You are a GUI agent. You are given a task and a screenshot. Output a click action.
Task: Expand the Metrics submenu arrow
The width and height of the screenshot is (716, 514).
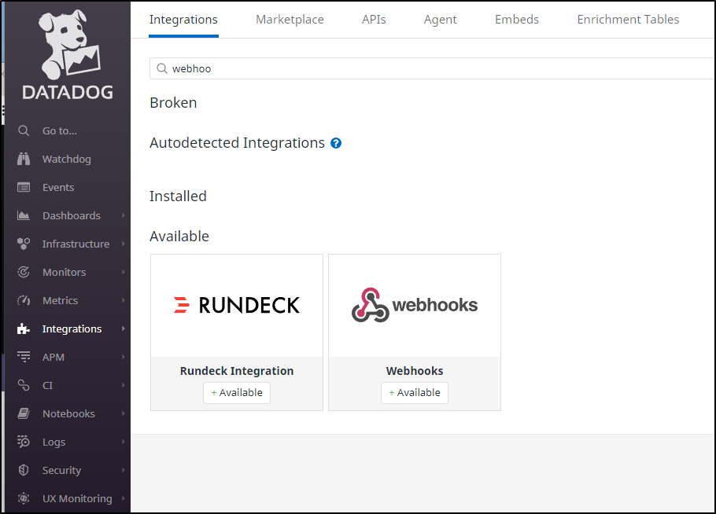click(x=124, y=300)
